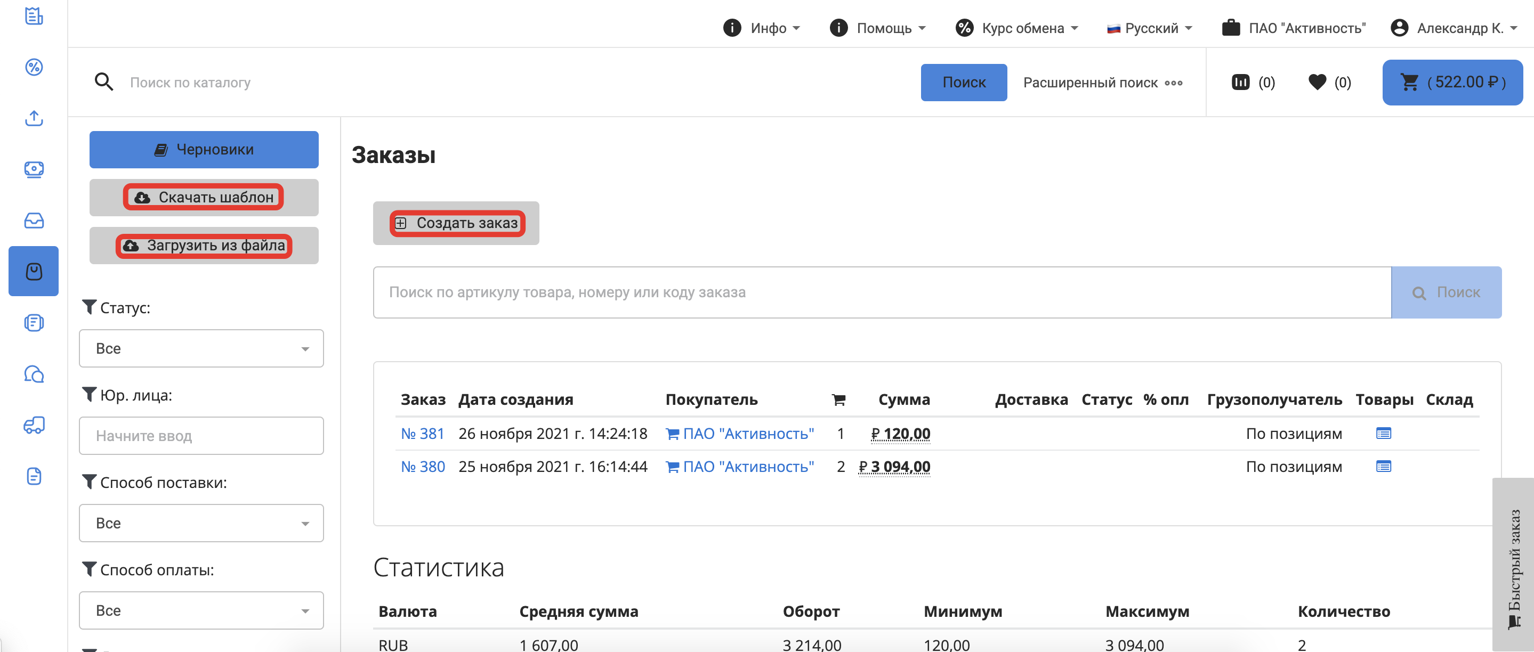The height and width of the screenshot is (652, 1534).
Task: Click the favorites heart icon
Action: (x=1317, y=82)
